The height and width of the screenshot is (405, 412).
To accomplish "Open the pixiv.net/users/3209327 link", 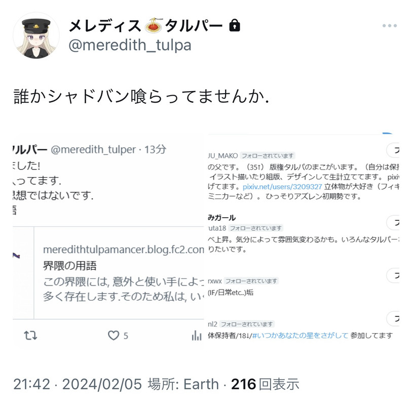I will 282,187.
